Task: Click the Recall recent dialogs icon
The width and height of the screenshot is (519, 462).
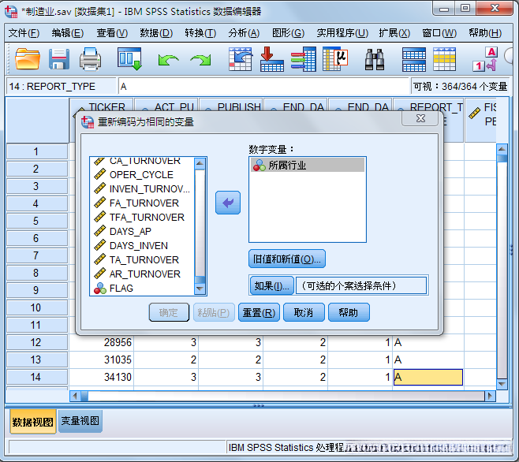Action: (129, 58)
